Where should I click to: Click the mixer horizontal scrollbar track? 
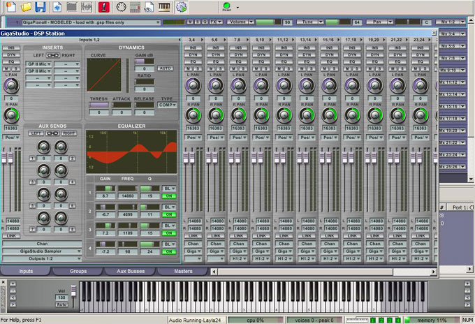click(x=323, y=272)
